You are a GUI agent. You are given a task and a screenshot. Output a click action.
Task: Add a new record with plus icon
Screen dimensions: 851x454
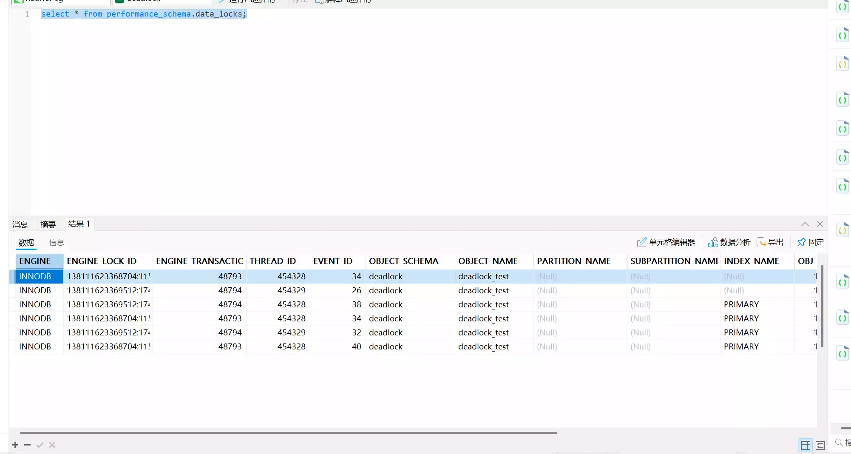[15, 445]
